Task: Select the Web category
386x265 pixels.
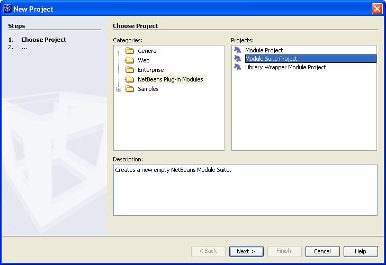Action: [143, 60]
